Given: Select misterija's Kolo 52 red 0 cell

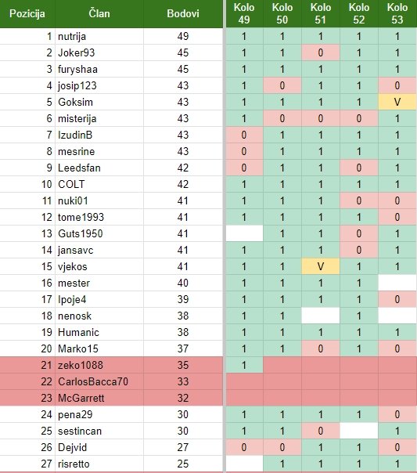Looking at the screenshot, I should (359, 118).
